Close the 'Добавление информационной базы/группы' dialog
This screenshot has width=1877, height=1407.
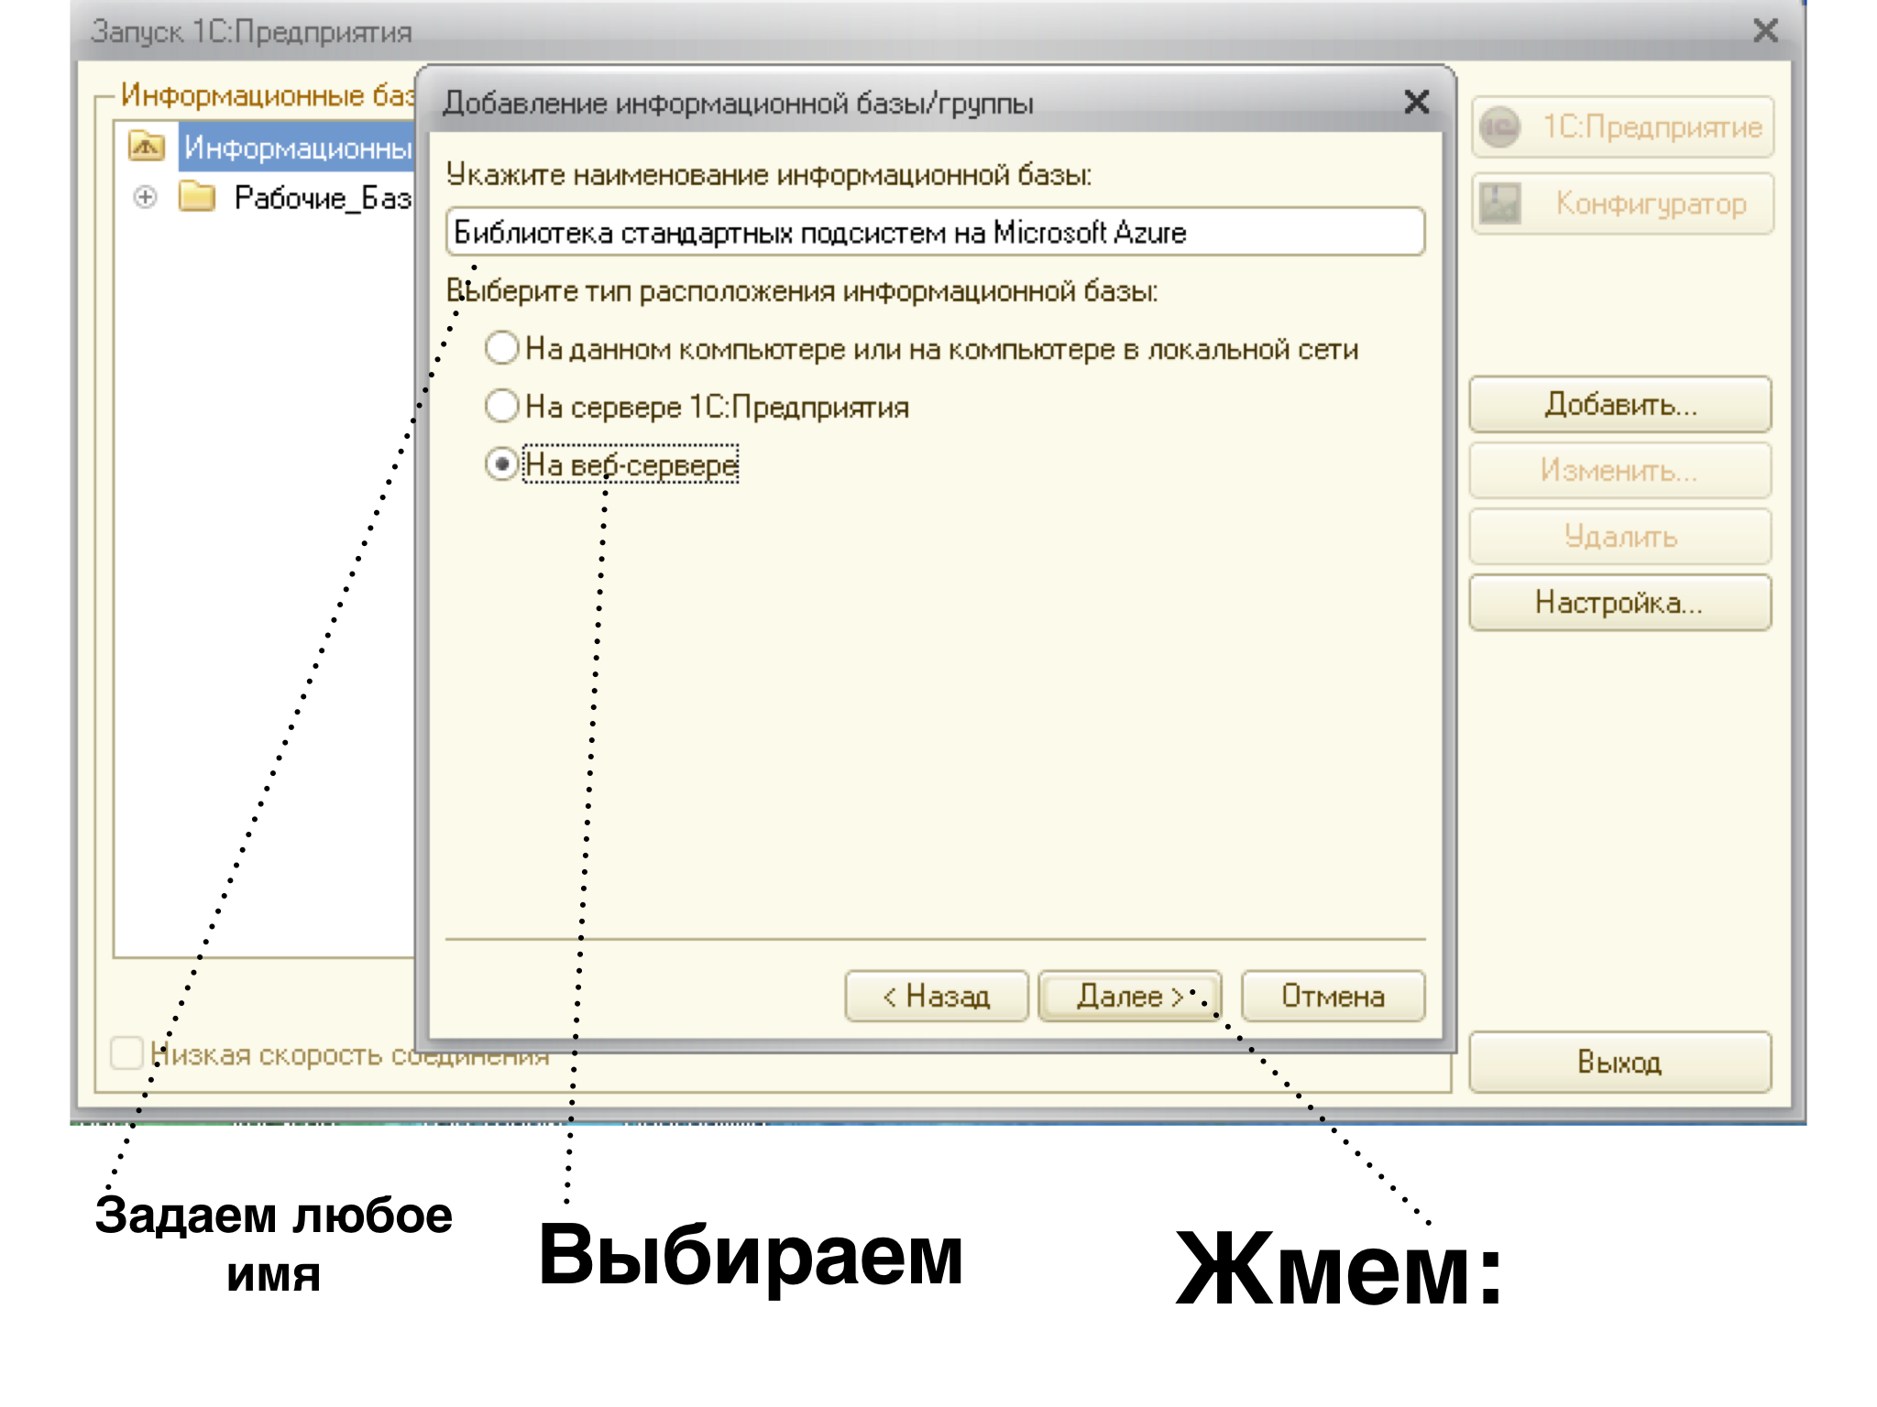[1416, 102]
